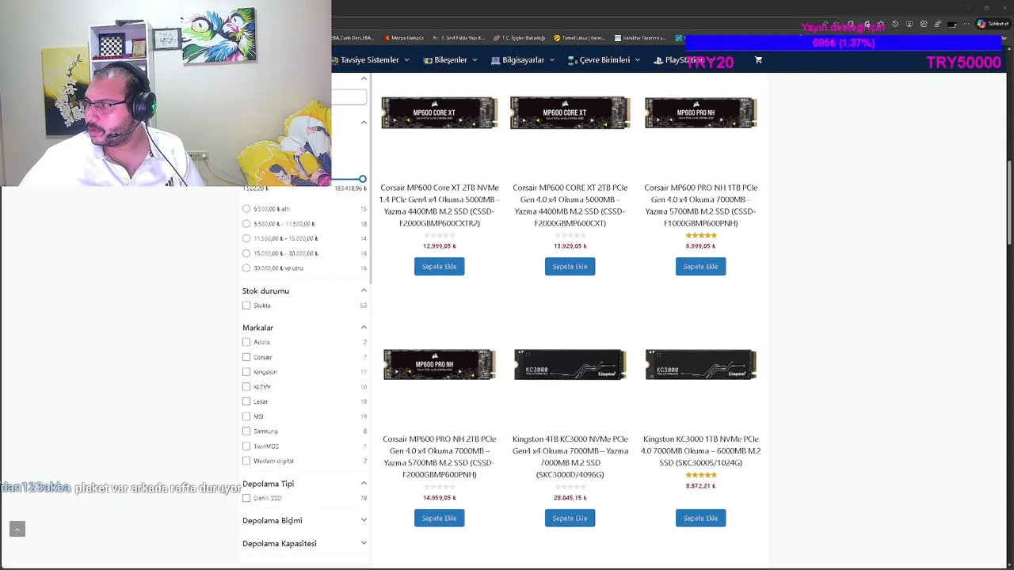Viewport: 1014px width, 570px height.
Task: Check the Adata brand filter
Action: click(x=246, y=342)
